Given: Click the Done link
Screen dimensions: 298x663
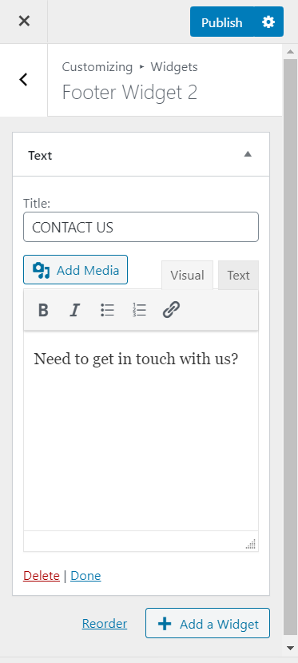Looking at the screenshot, I should (x=85, y=576).
